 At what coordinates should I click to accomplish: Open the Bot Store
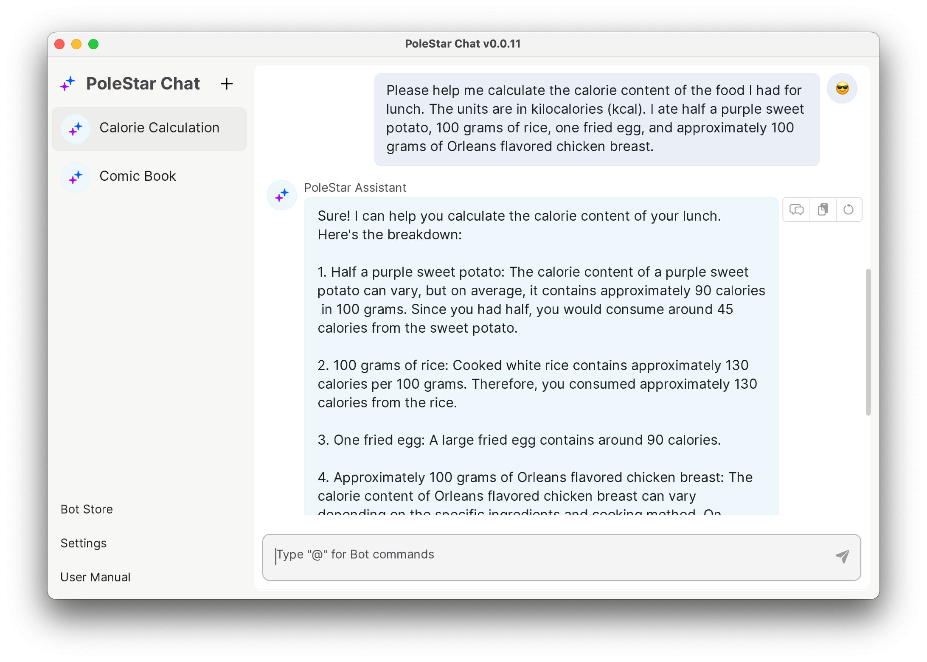87,509
